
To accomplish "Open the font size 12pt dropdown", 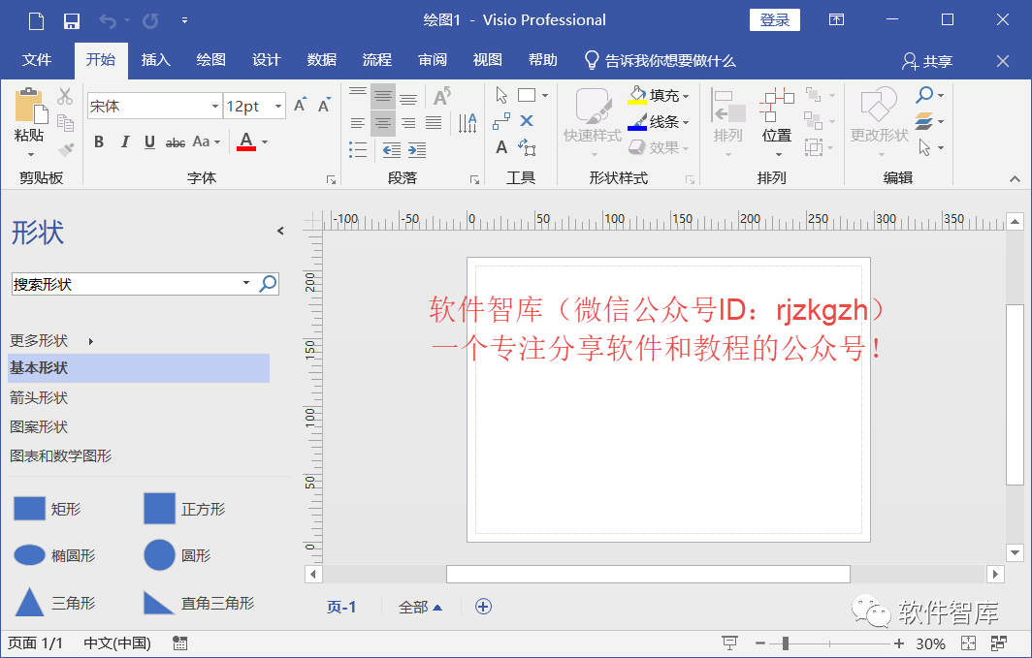I will coord(278,106).
